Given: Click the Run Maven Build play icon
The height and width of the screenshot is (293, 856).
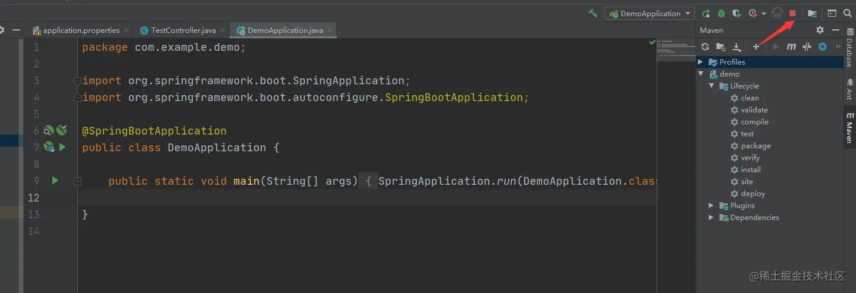Looking at the screenshot, I should [x=776, y=47].
